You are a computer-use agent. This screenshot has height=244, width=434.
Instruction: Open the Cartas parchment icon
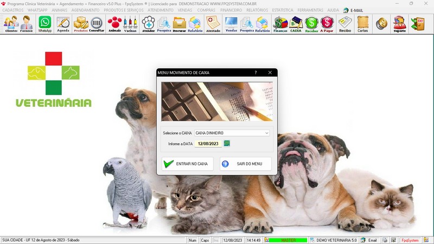click(362, 24)
